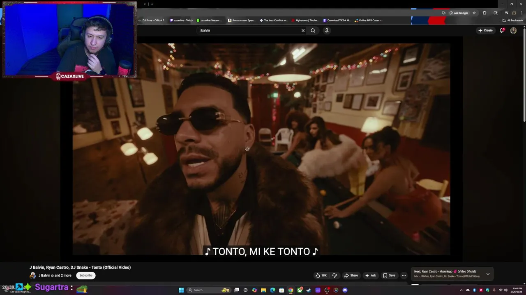Click the Ask Google button in address bar

pos(459,13)
